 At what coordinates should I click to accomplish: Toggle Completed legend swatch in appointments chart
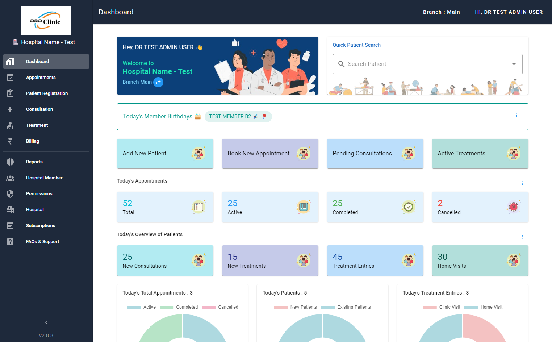[x=167, y=308]
